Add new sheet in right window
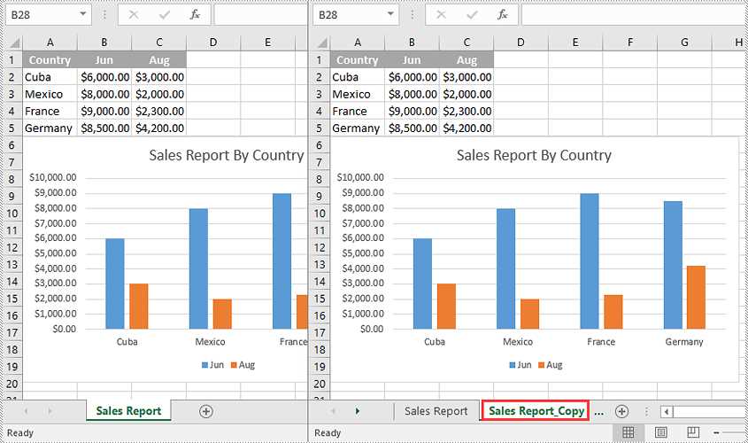 621,411
